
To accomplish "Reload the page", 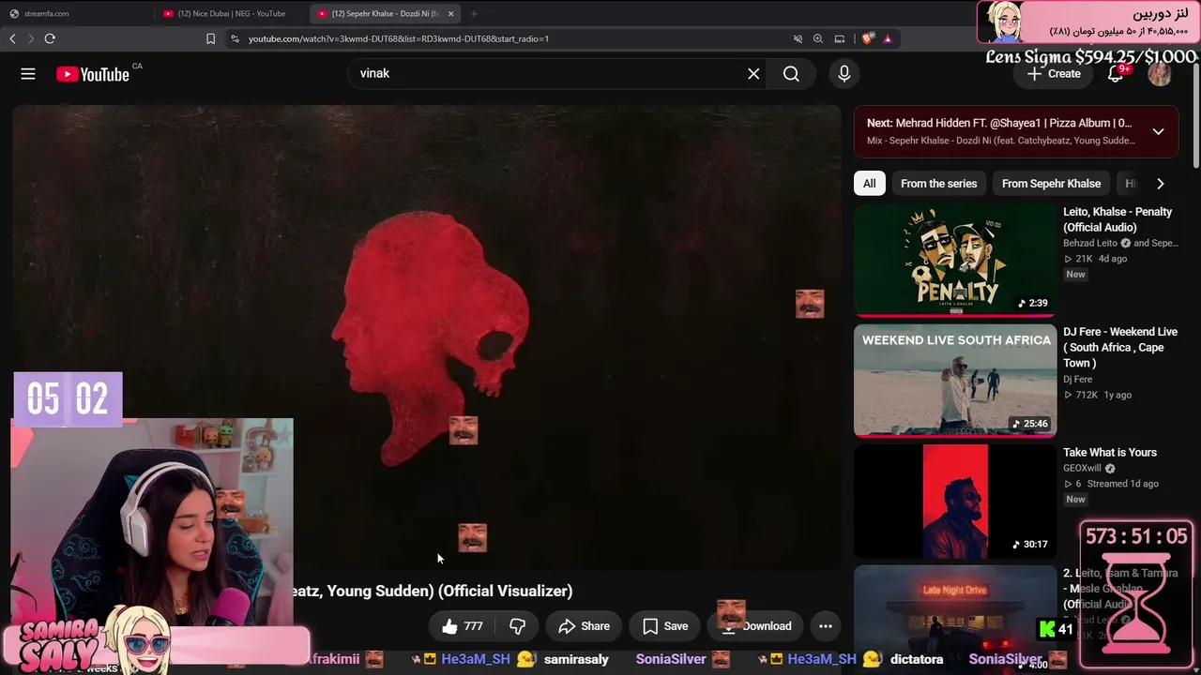I will (50, 38).
